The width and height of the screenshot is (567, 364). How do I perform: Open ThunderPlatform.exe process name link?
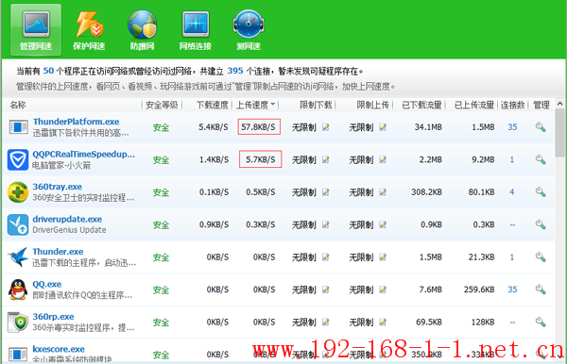tap(76, 122)
